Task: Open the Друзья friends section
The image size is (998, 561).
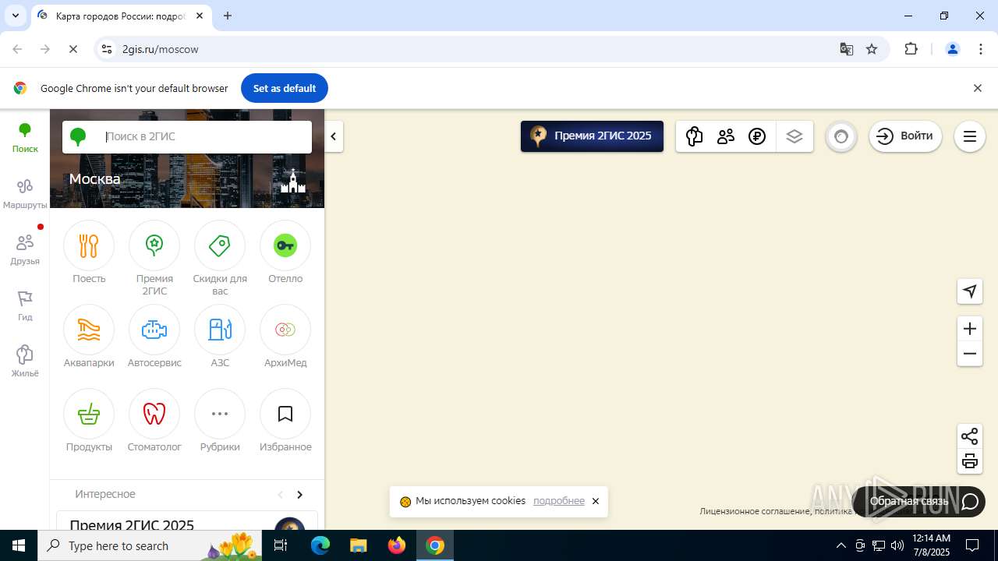Action: tap(25, 250)
